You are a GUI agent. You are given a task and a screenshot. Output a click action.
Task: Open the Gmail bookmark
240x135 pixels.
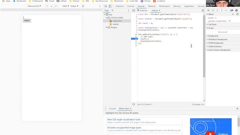tap(50, 1)
